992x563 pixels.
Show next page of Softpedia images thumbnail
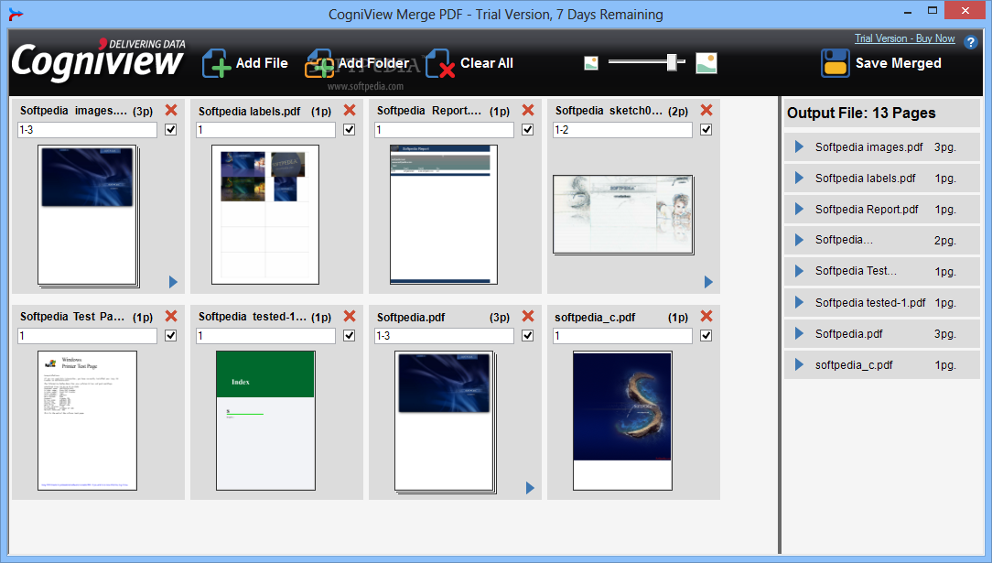click(x=173, y=282)
